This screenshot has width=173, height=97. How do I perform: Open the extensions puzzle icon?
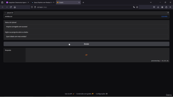[x=166, y=7]
